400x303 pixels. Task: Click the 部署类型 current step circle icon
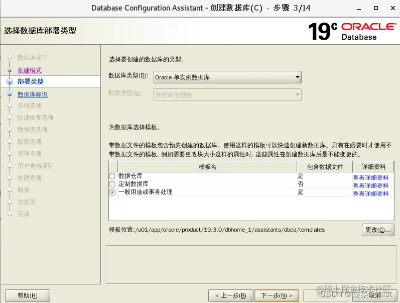(10, 81)
